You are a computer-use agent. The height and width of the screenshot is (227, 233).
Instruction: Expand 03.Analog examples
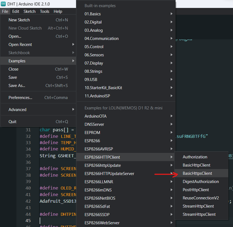(126, 30)
